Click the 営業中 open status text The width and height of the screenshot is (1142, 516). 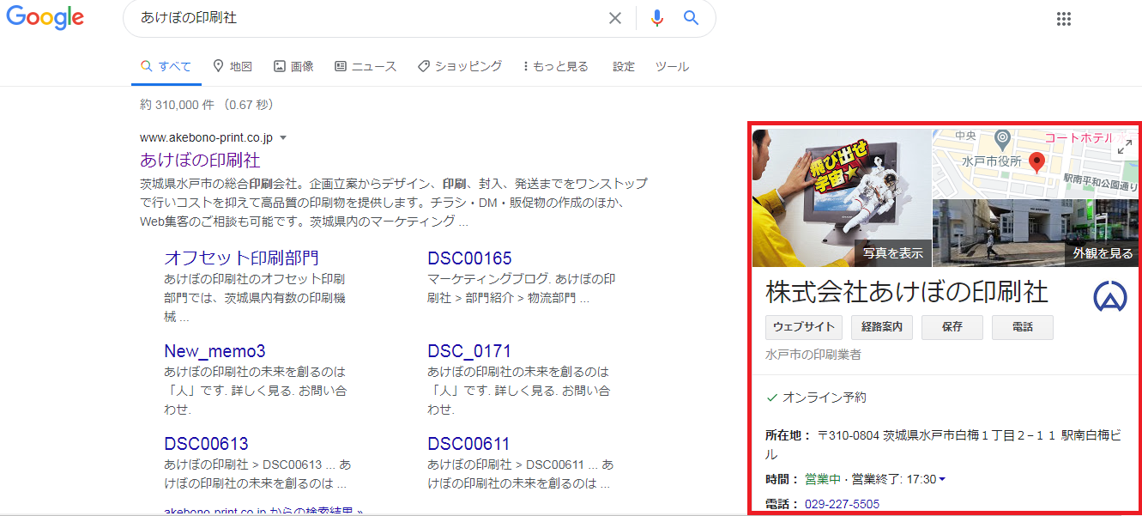pyautogui.click(x=823, y=479)
